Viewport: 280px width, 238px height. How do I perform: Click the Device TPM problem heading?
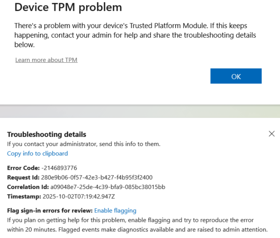68,7
